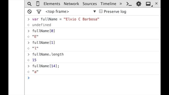Toggle the mobile device mode icon
169x95 pixels.
click(x=37, y=4)
